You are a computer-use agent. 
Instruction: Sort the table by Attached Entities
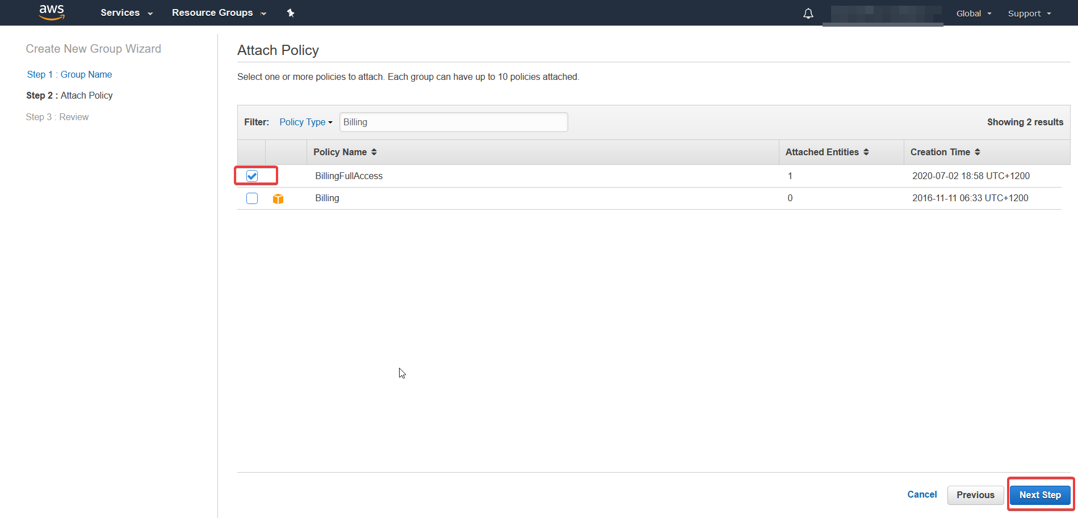[x=826, y=152]
